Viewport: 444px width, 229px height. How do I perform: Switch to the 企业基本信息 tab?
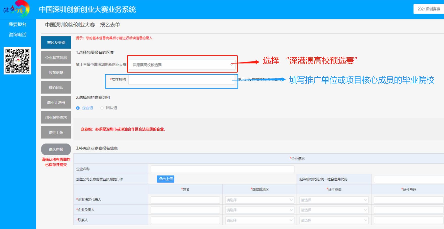(x=56, y=58)
